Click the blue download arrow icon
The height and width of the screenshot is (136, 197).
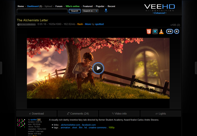pos(106,11)
